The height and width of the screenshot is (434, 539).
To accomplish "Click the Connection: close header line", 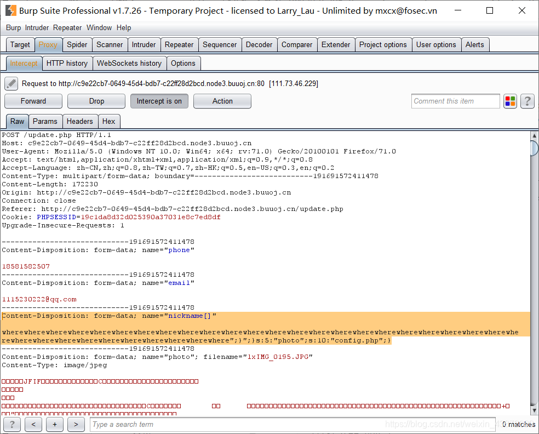I will [39, 201].
